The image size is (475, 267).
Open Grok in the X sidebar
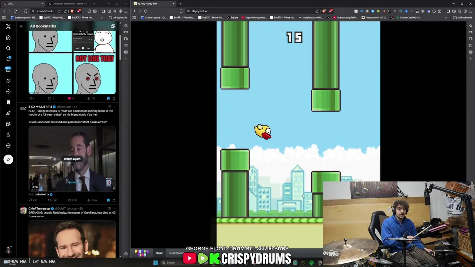click(8, 80)
